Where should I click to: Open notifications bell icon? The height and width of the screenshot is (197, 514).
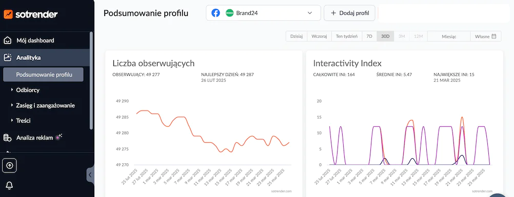(x=10, y=186)
